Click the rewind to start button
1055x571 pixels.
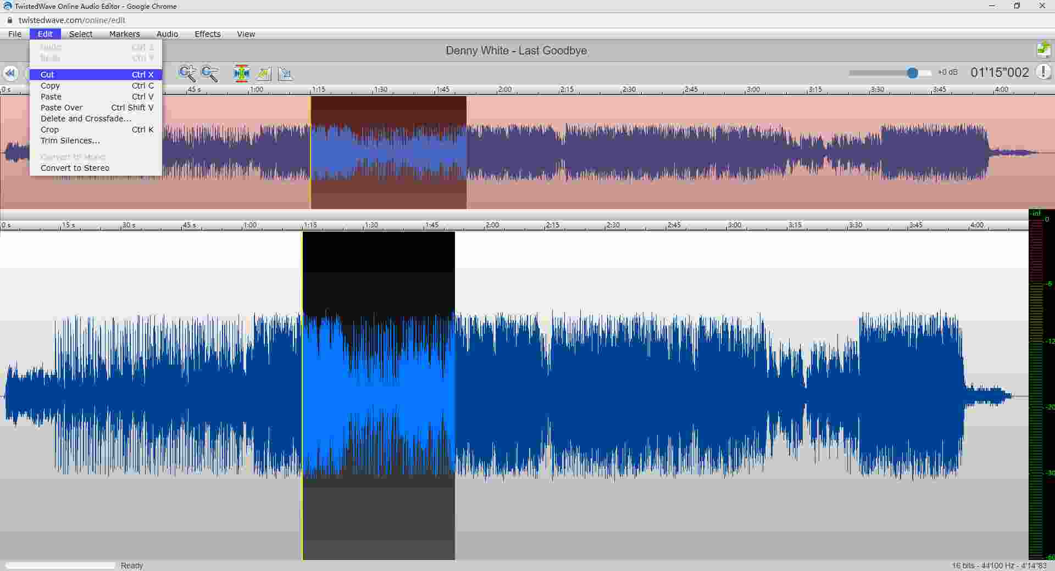click(10, 73)
